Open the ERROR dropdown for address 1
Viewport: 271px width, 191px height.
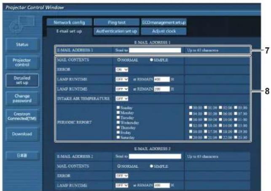(x=122, y=70)
